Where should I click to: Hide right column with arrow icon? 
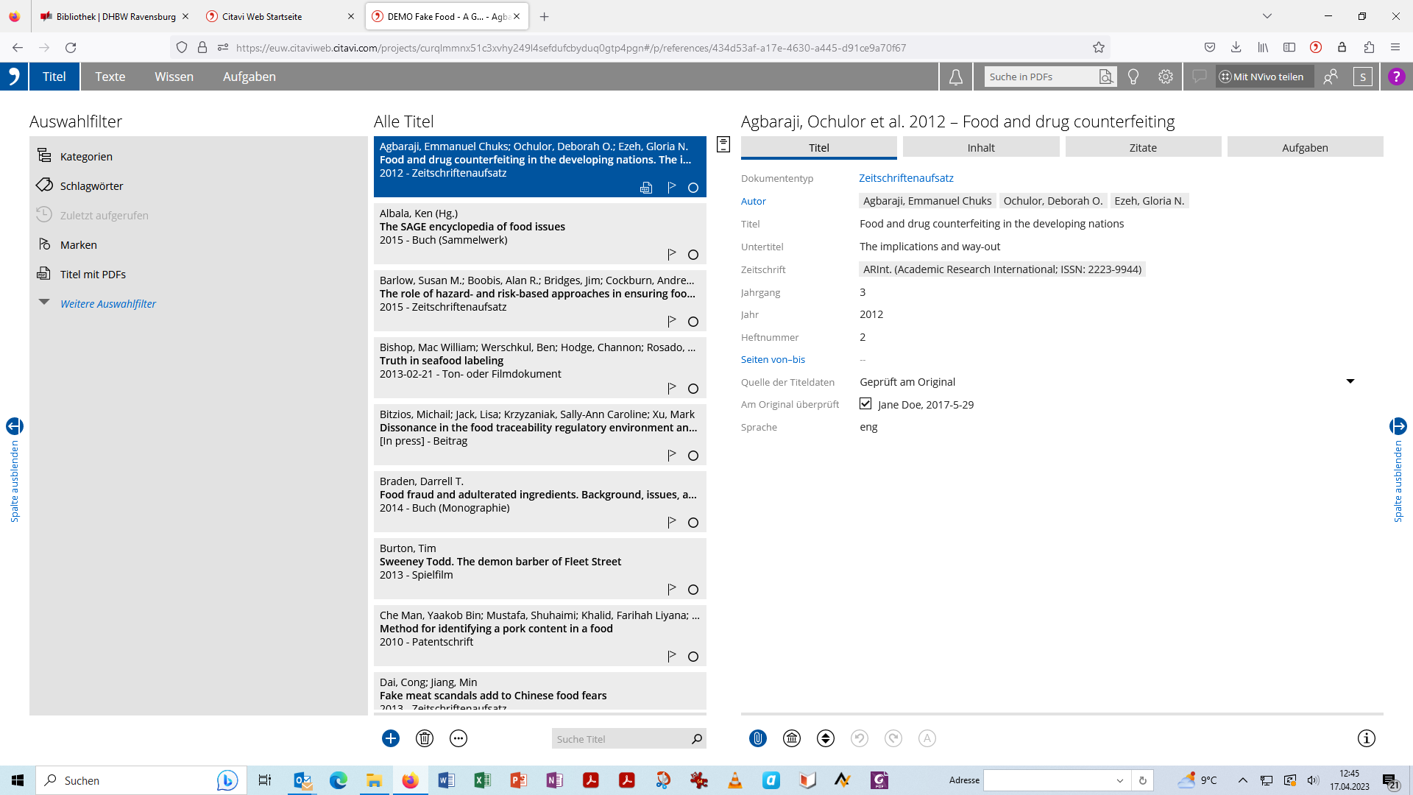coord(1398,426)
